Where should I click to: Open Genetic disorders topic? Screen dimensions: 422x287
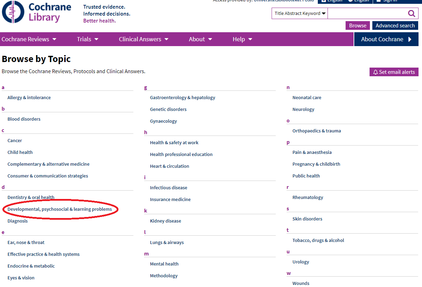click(x=168, y=110)
